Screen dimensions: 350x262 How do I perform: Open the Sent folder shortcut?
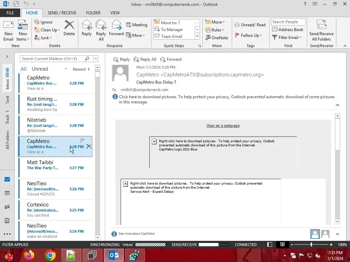click(x=7, y=100)
